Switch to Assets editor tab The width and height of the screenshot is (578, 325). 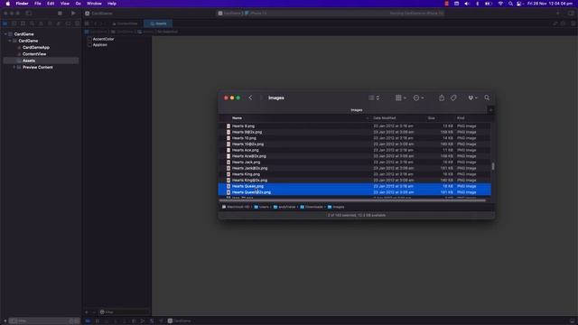(x=158, y=23)
